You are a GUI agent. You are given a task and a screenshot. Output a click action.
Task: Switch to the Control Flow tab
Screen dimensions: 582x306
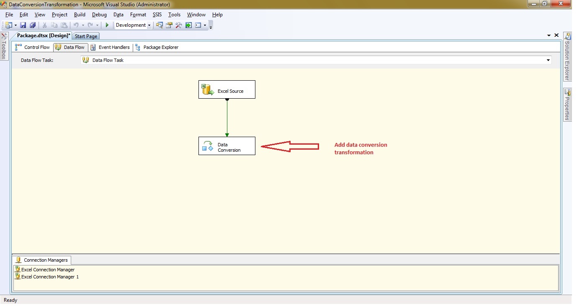33,48
